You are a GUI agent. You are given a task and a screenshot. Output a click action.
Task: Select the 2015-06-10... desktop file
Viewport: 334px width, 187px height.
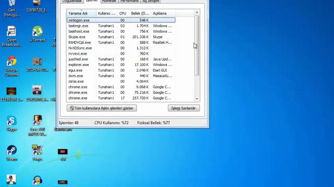point(37,64)
